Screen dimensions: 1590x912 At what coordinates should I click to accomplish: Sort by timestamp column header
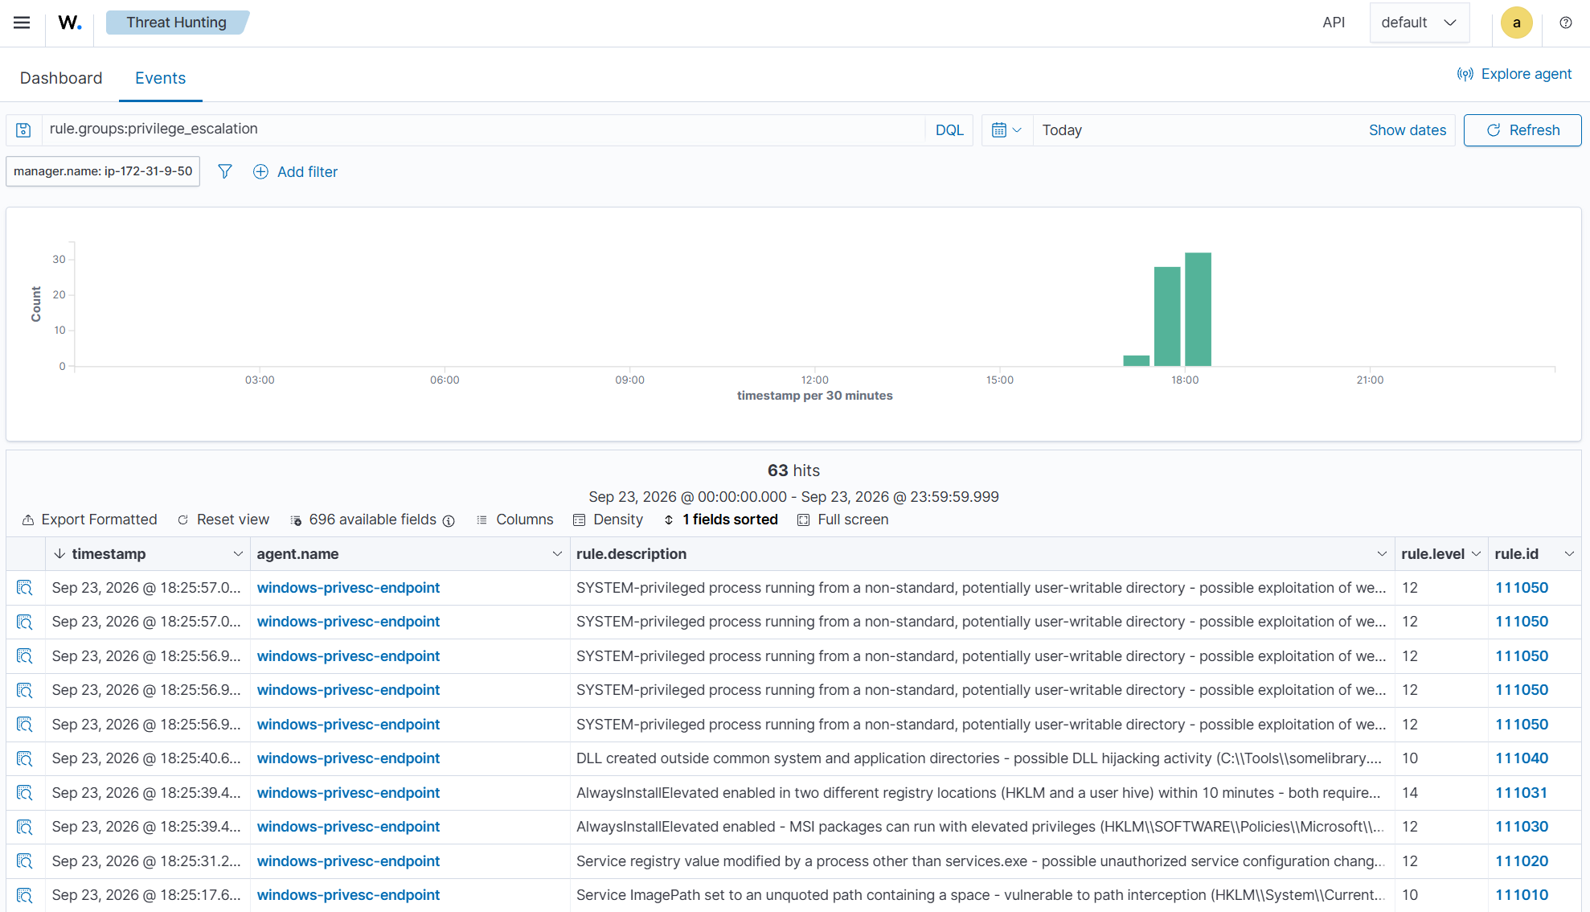tap(109, 554)
